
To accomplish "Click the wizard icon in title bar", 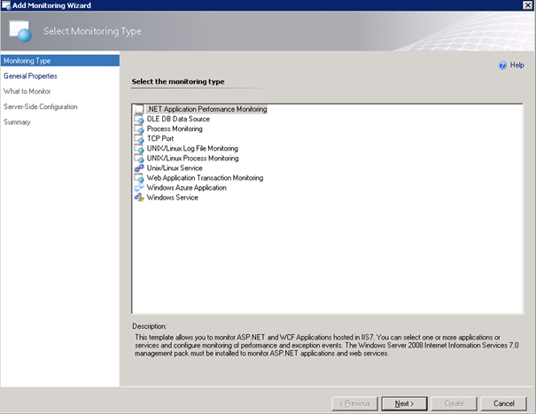I will pyautogui.click(x=6, y=5).
